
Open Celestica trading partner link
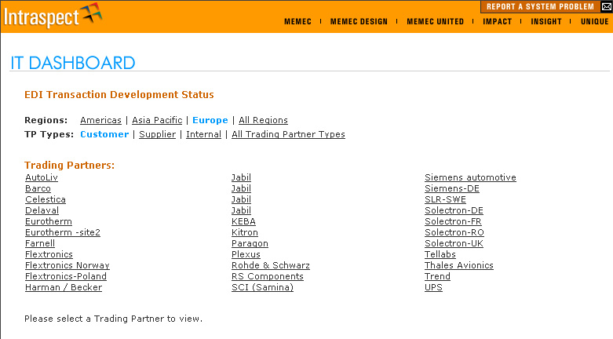tap(46, 199)
